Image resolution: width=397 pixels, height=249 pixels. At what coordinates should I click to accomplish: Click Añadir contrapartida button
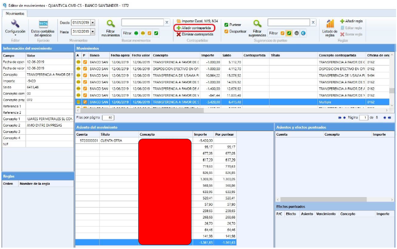pos(195,28)
